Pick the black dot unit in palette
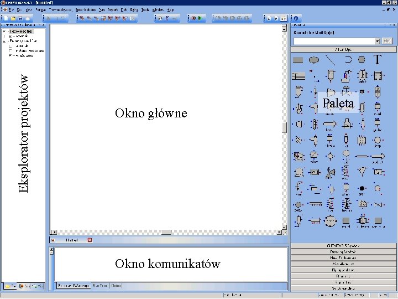This screenshot has height=299, width=398. click(362, 188)
